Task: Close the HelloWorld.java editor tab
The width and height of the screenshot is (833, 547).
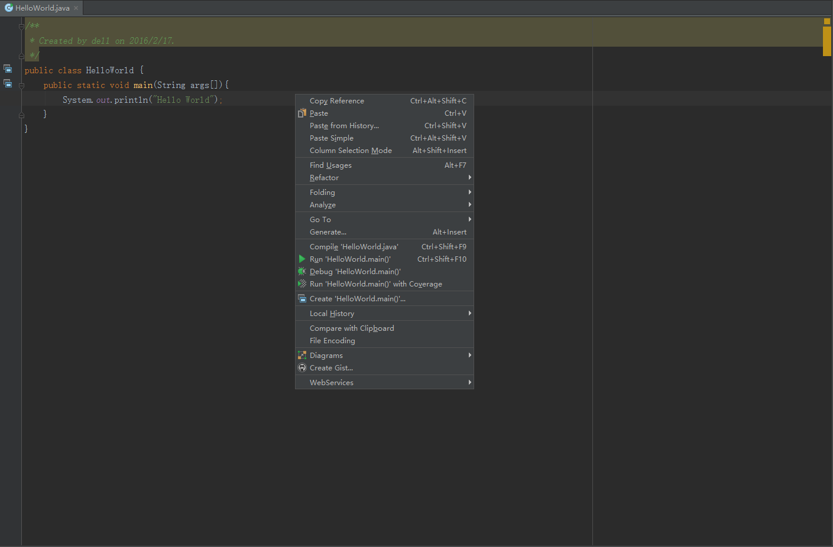Action: click(76, 8)
